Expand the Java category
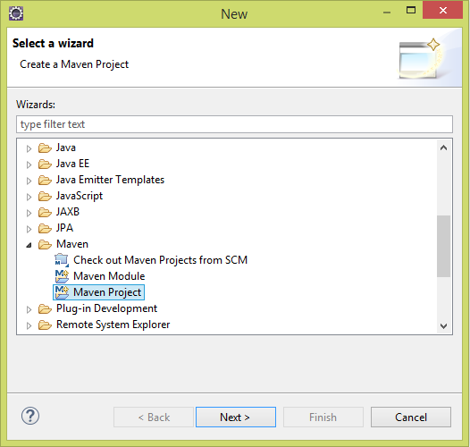 pos(29,148)
